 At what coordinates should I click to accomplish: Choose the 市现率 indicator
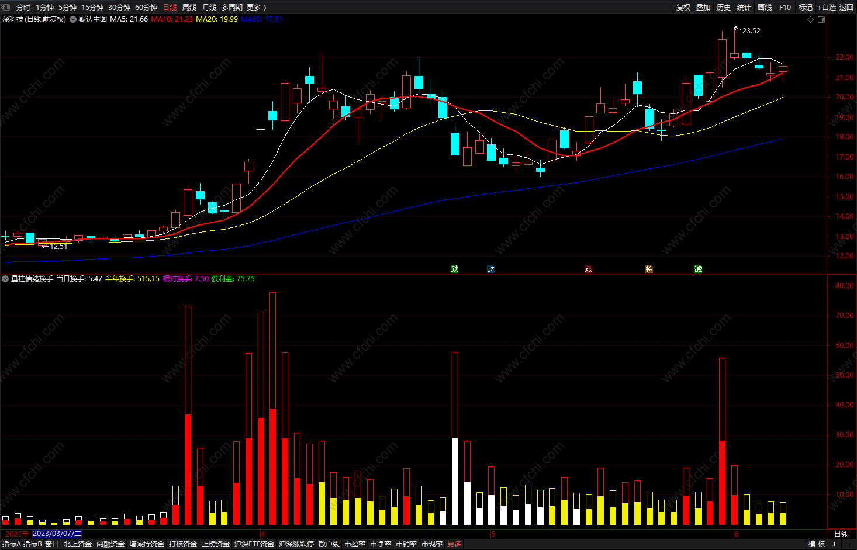(x=432, y=544)
